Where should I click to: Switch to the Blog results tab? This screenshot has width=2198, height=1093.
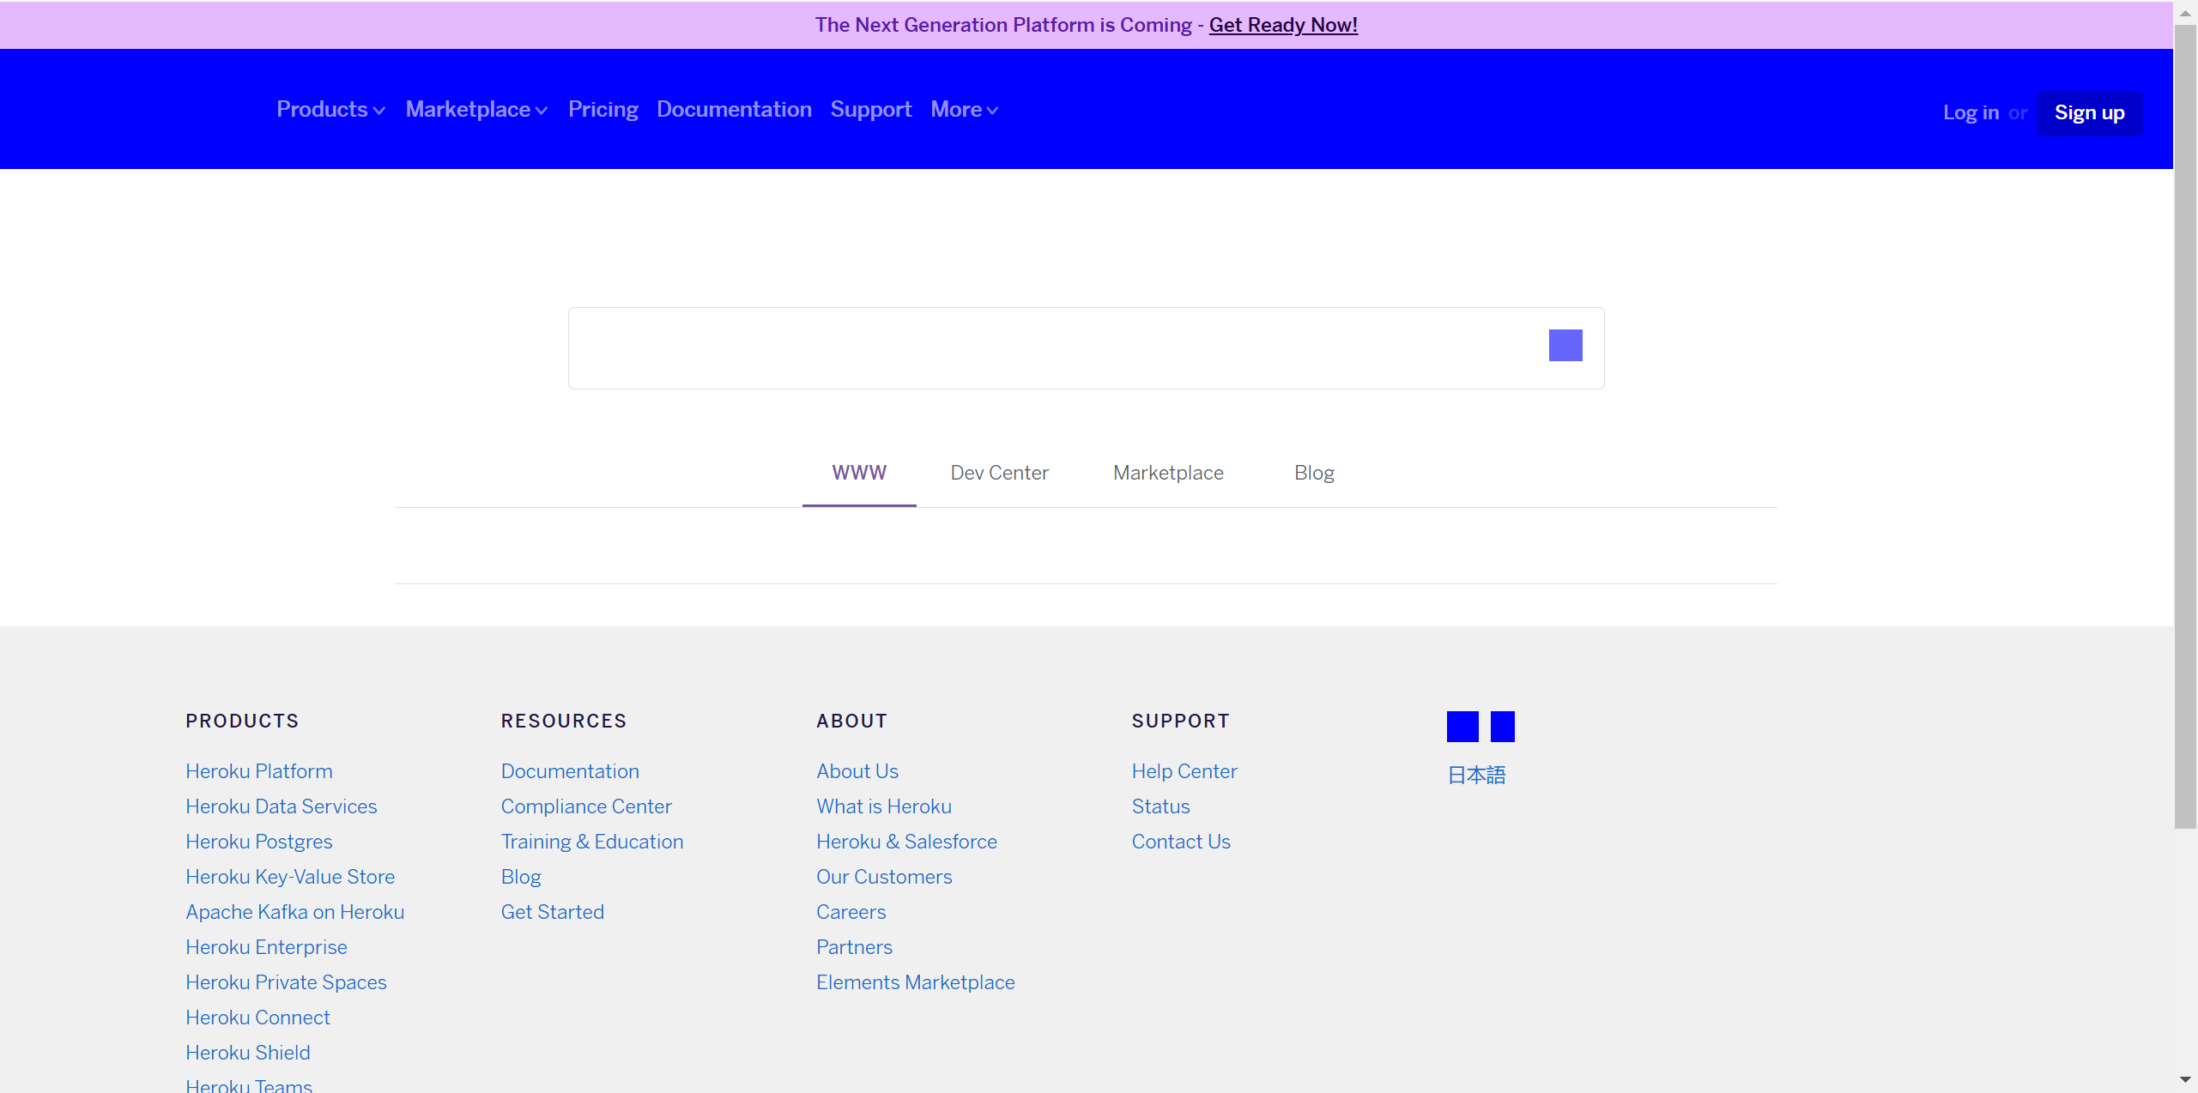point(1313,473)
